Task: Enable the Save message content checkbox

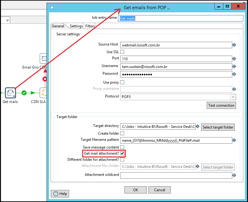Action: click(122, 147)
